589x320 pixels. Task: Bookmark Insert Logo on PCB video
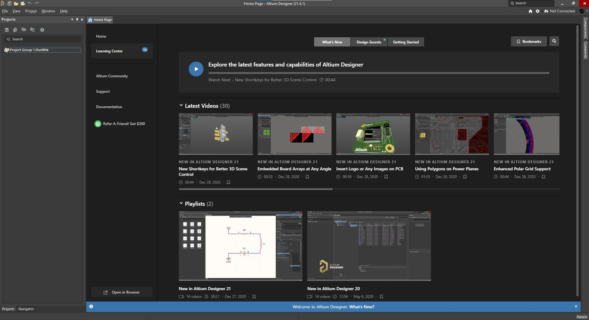click(x=386, y=177)
